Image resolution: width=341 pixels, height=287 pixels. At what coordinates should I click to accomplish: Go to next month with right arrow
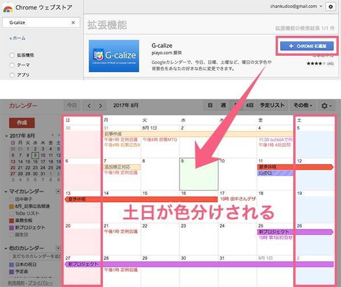point(100,106)
